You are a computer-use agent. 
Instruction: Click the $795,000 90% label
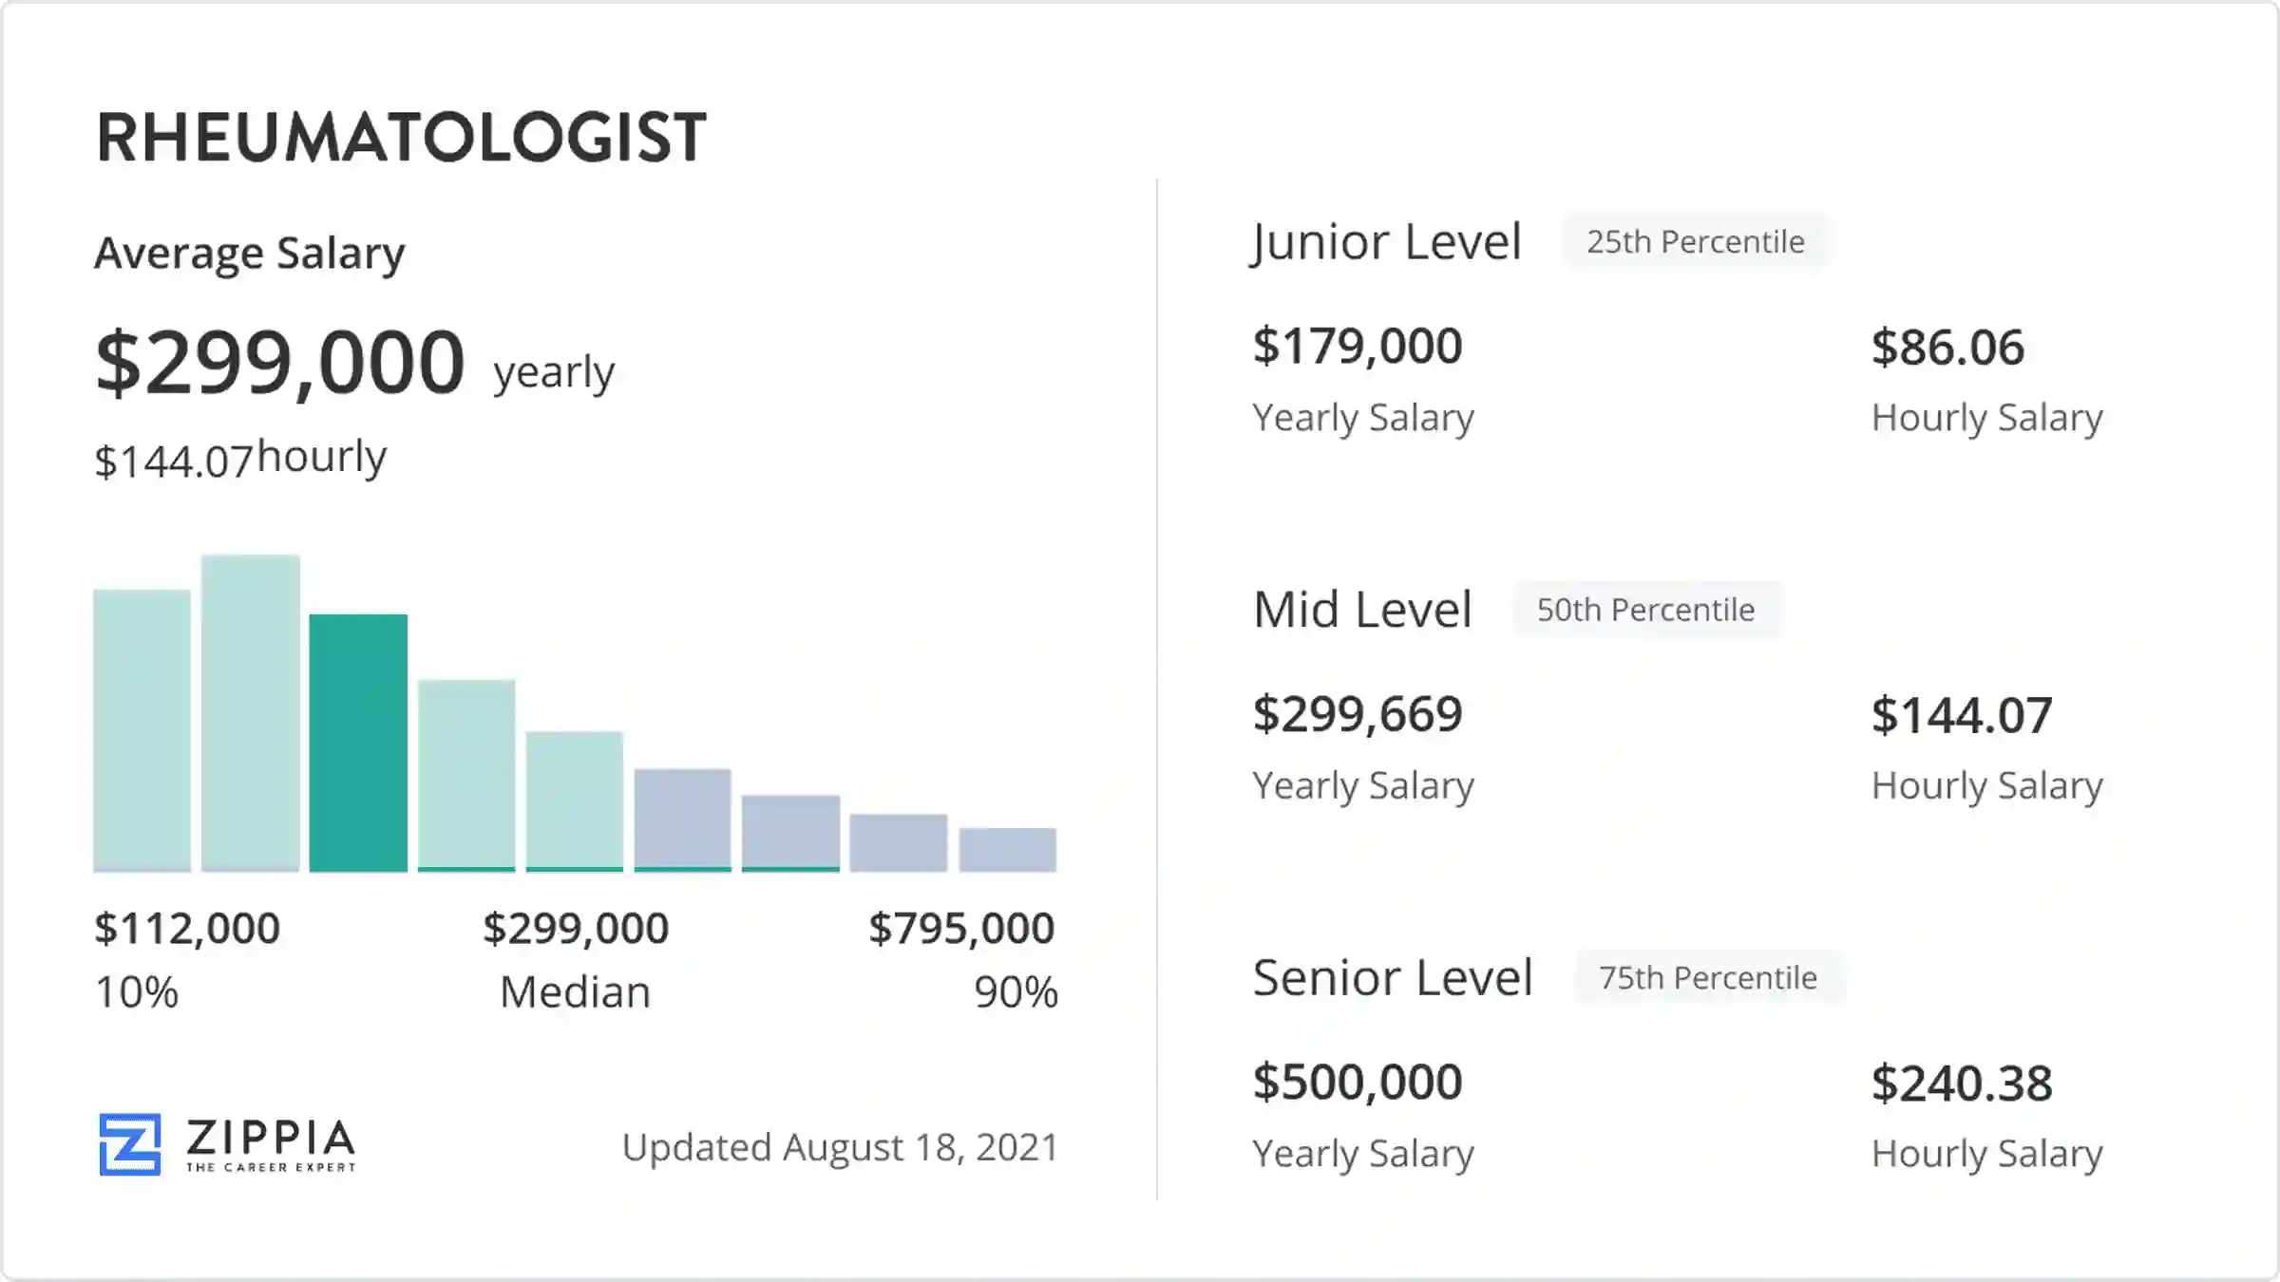pos(961,928)
